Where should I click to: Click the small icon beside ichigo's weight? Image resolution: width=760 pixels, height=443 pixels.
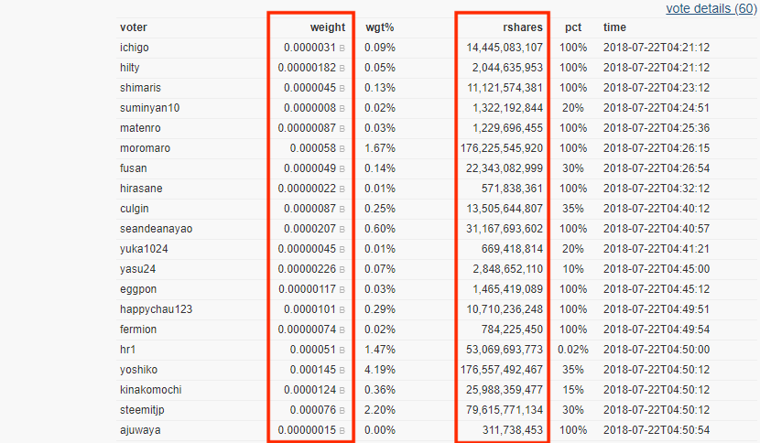click(x=342, y=48)
